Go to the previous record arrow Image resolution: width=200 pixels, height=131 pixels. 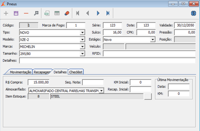point(88,13)
